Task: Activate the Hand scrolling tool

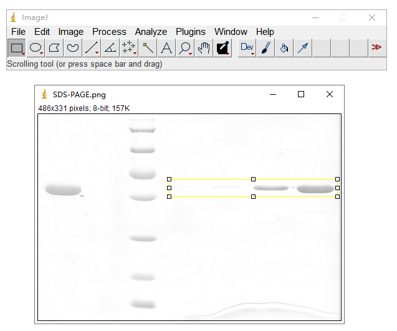Action: click(x=204, y=47)
